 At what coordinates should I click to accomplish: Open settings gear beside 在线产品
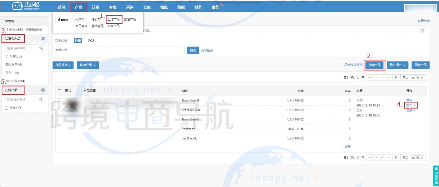point(43,90)
